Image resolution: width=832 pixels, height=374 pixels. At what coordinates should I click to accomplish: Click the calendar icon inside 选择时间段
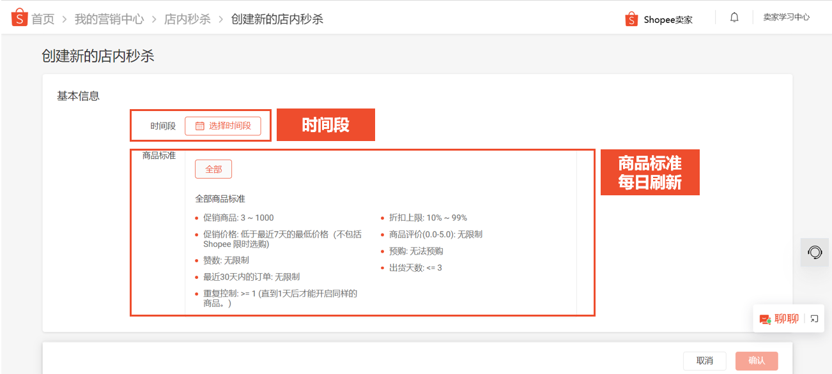(x=199, y=126)
